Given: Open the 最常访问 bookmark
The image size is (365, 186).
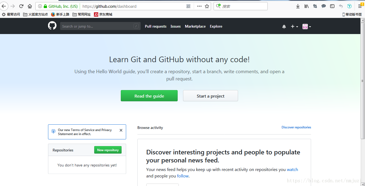Looking at the screenshot, I should (x=11, y=14).
